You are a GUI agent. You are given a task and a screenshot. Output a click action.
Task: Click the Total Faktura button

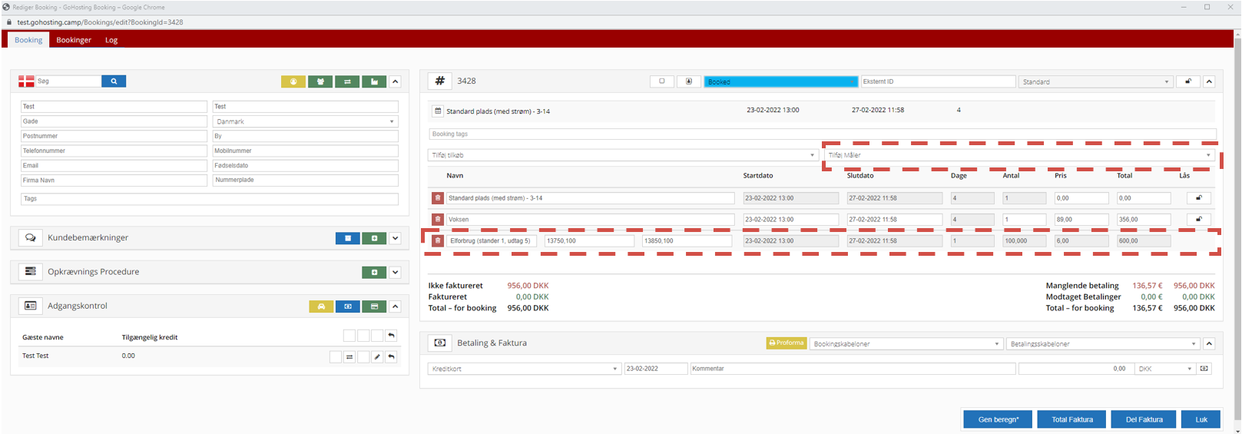(x=1071, y=419)
